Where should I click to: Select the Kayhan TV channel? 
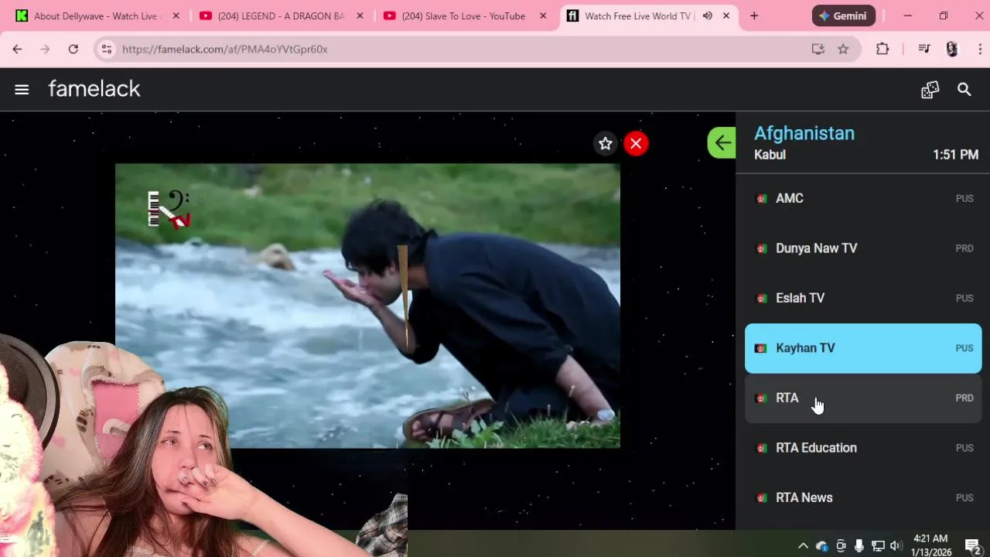pyautogui.click(x=863, y=348)
